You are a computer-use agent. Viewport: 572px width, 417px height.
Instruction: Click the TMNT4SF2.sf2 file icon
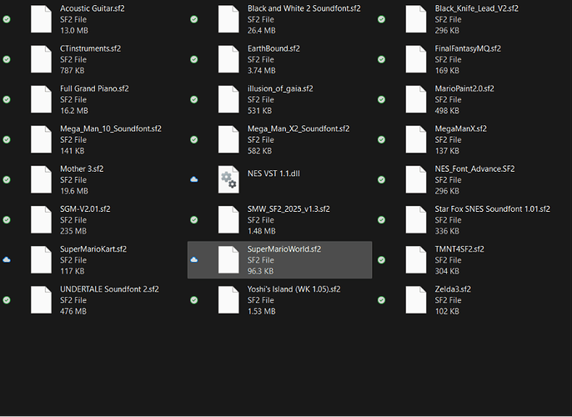(x=416, y=259)
